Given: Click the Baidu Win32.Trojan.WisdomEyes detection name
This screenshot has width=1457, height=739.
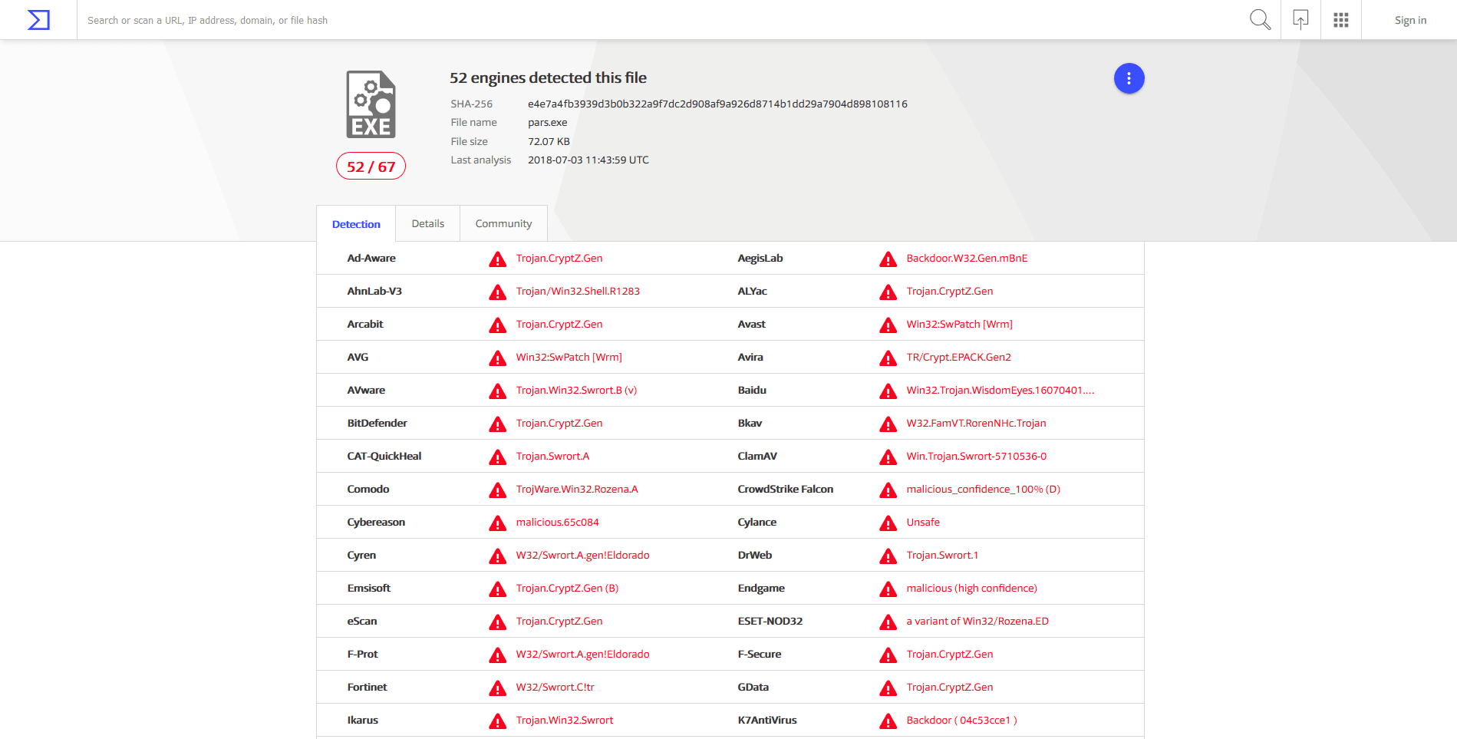Looking at the screenshot, I should click(1000, 391).
